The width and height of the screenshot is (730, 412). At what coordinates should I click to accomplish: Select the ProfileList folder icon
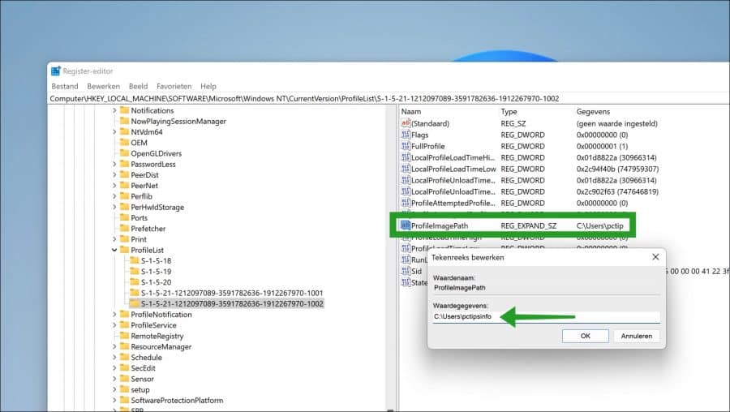[x=124, y=250]
